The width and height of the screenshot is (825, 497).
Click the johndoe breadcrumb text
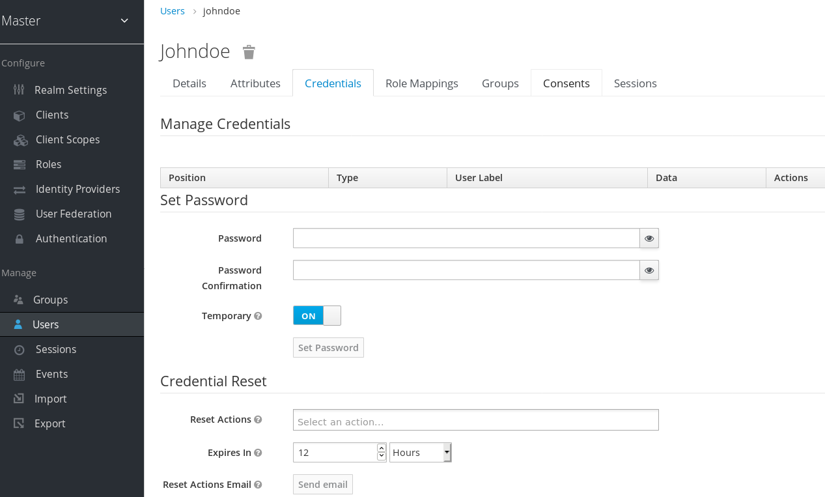[x=221, y=11]
